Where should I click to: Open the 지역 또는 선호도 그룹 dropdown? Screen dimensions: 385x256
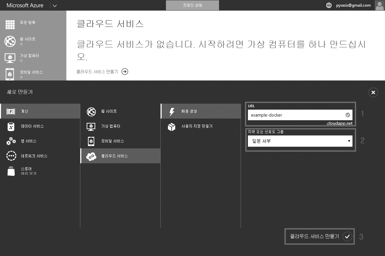(300, 141)
